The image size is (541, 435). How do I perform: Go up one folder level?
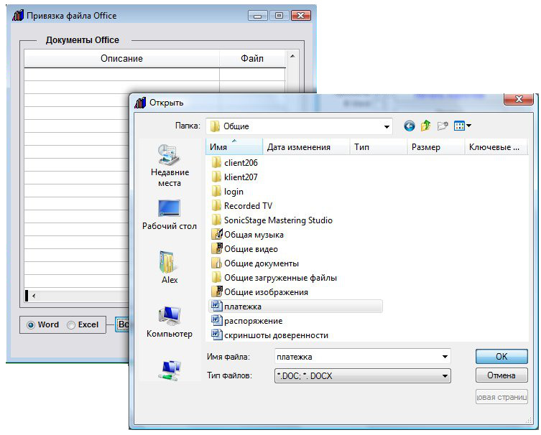click(x=425, y=126)
